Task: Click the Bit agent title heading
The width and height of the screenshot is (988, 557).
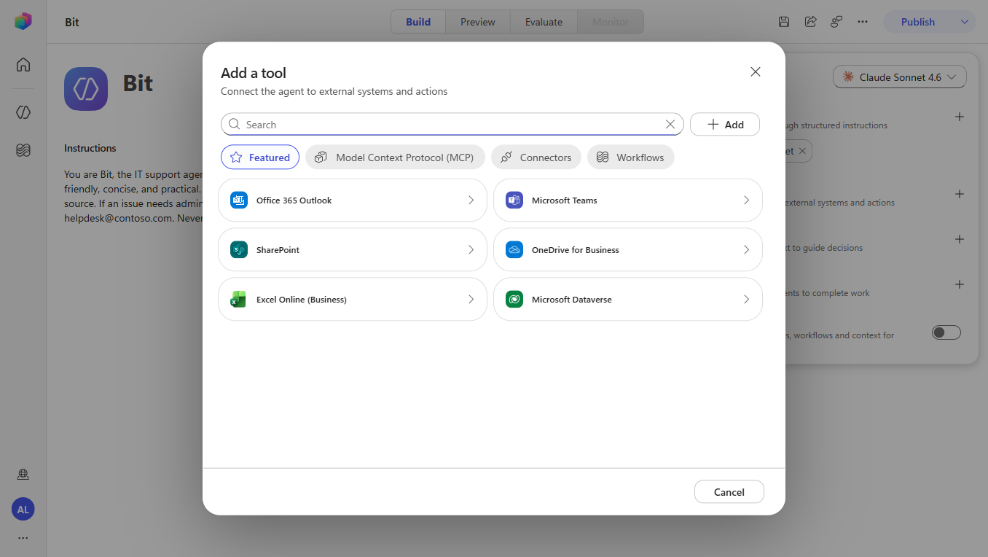Action: click(138, 83)
